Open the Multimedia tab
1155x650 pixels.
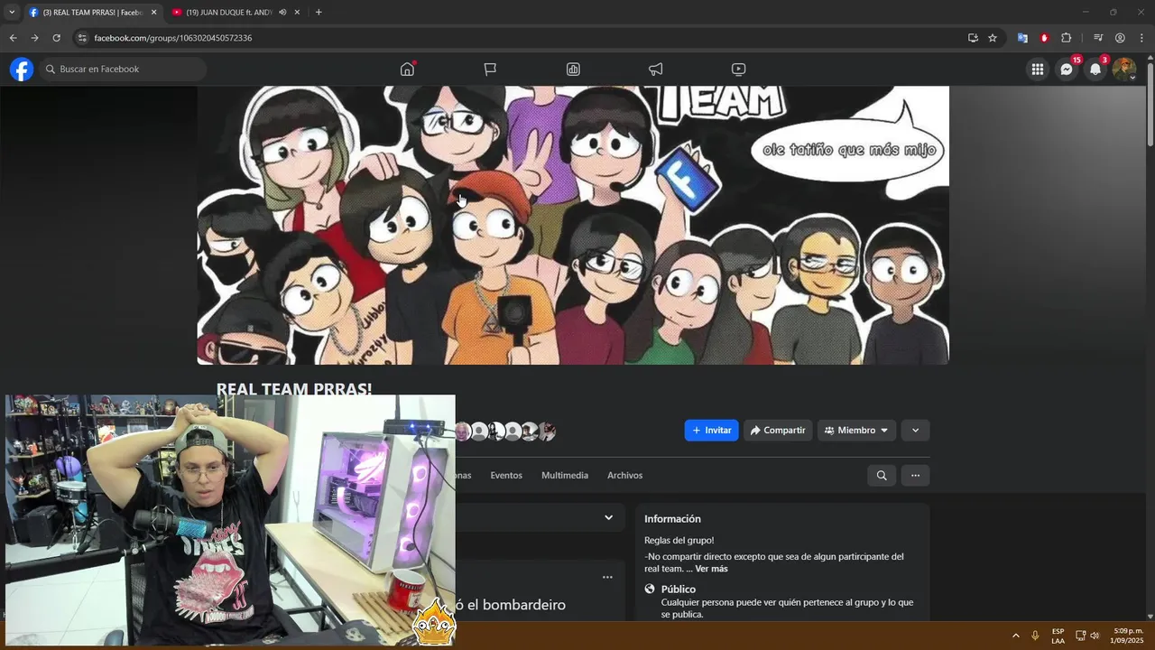[565, 475]
